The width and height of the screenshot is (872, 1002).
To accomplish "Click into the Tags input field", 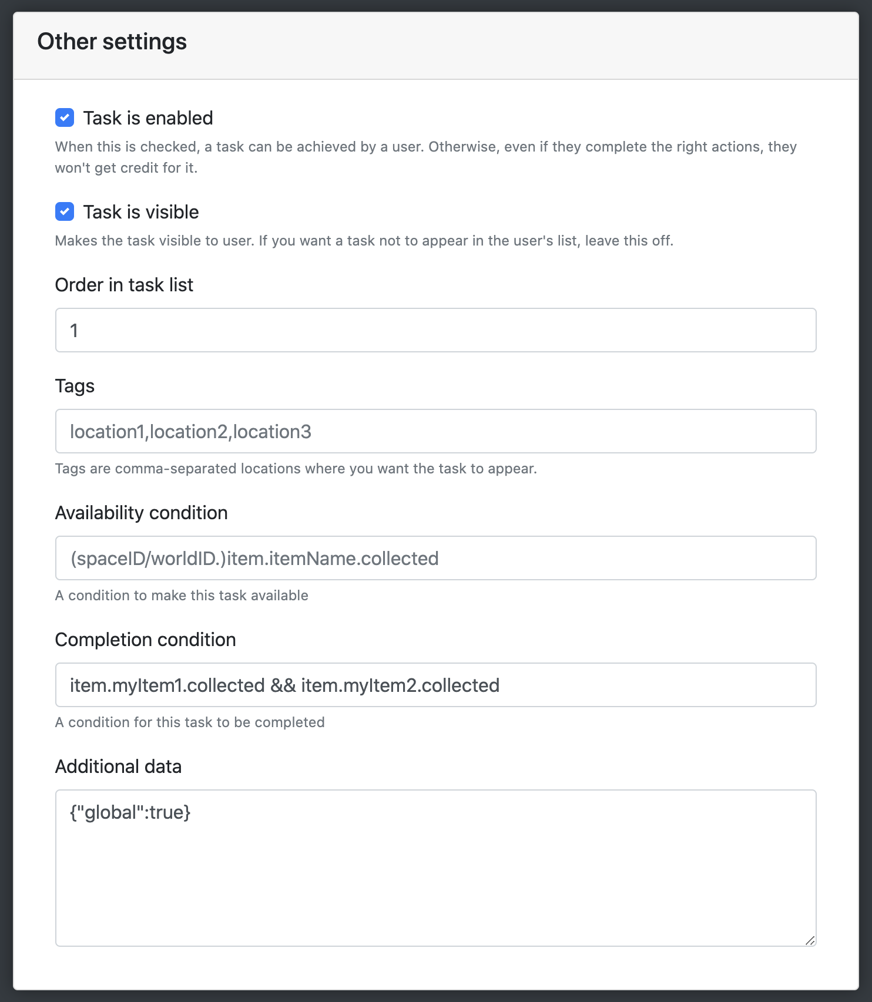I will (x=435, y=431).
